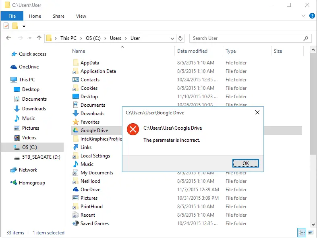Click the search magnifier icon

tap(306, 38)
